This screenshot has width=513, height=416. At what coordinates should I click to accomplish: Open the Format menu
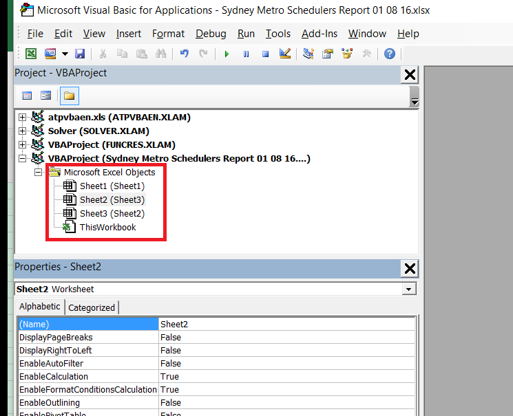point(168,34)
